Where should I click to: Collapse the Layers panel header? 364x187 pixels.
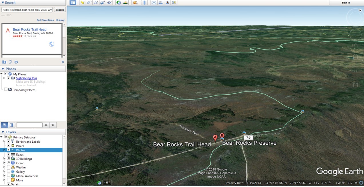33,132
